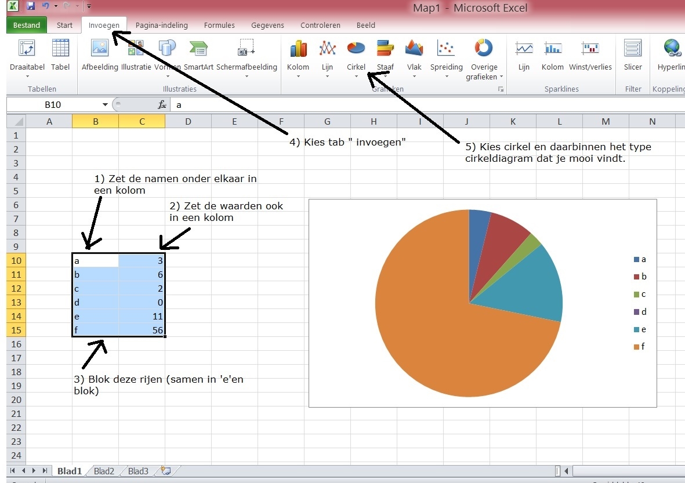Viewport: 685px width, 483px height.
Task: Switch to the Formules tab
Action: [x=219, y=26]
